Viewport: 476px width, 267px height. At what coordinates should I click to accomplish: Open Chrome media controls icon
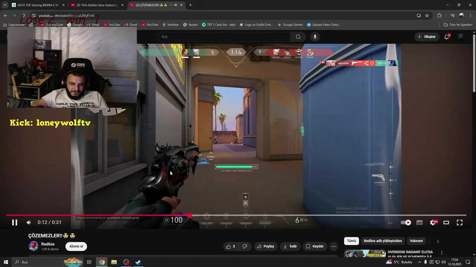point(453,16)
